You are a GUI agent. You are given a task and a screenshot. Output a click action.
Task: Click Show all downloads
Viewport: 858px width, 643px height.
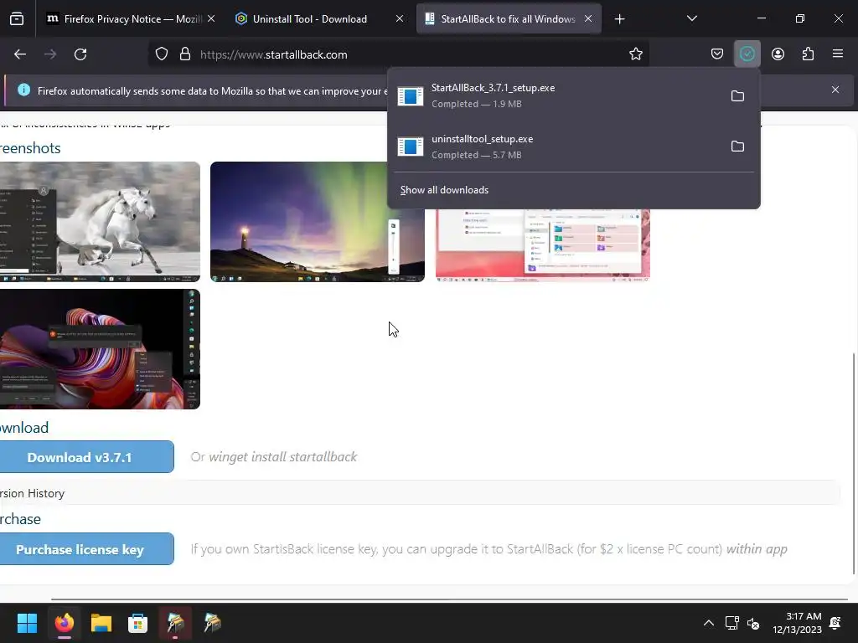444,190
